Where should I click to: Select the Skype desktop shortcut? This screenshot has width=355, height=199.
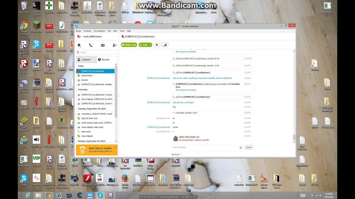24,180
